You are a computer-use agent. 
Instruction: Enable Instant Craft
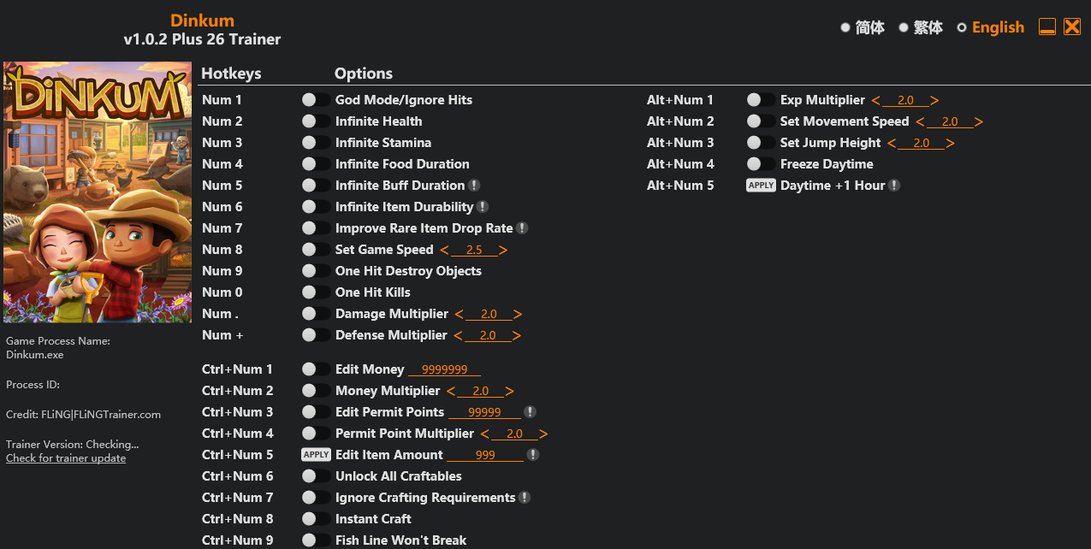[x=316, y=519]
